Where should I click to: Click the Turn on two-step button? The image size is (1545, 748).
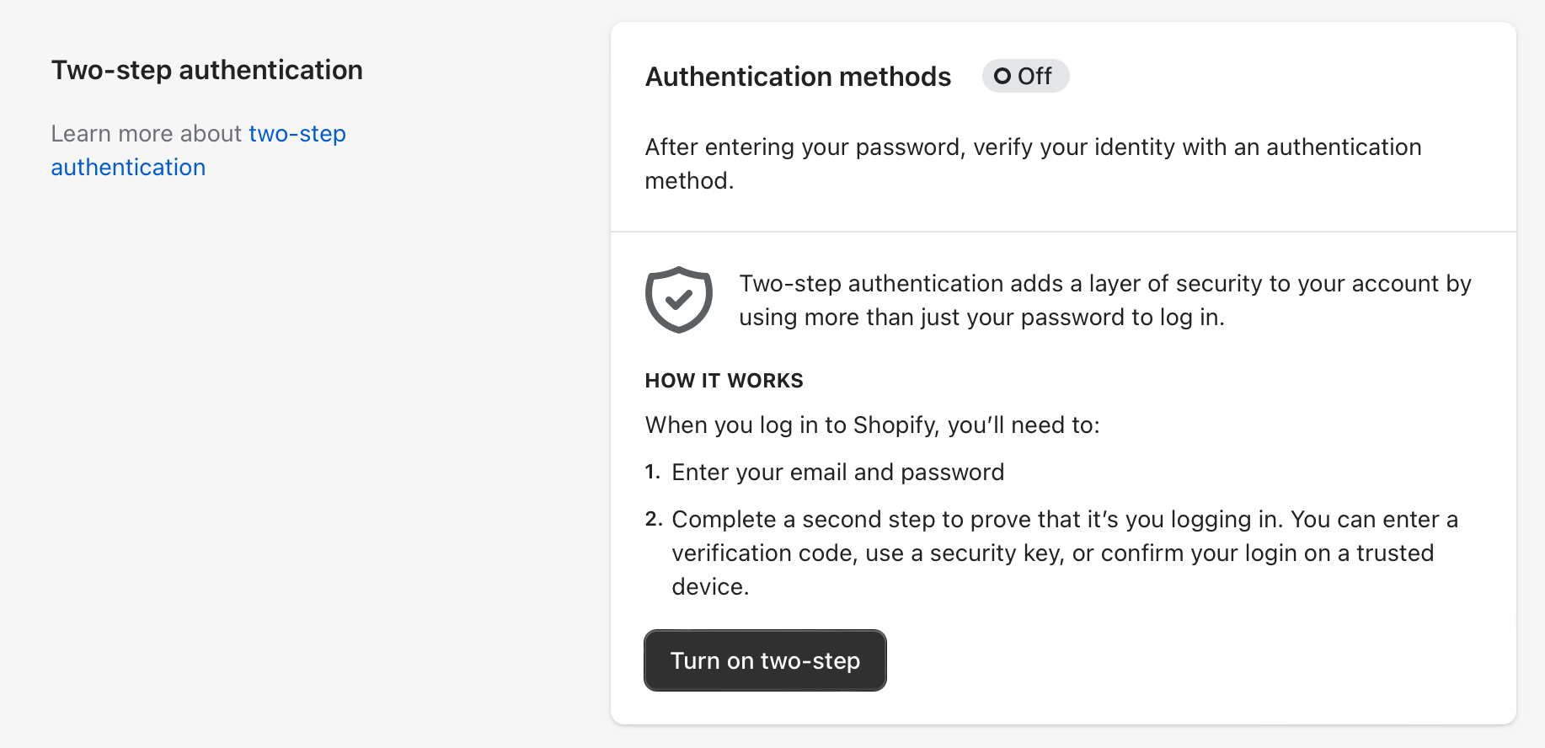[764, 660]
